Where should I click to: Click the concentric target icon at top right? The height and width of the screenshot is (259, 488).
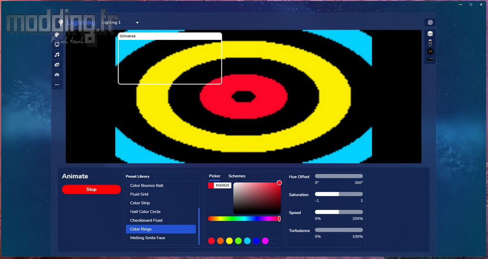click(x=430, y=22)
